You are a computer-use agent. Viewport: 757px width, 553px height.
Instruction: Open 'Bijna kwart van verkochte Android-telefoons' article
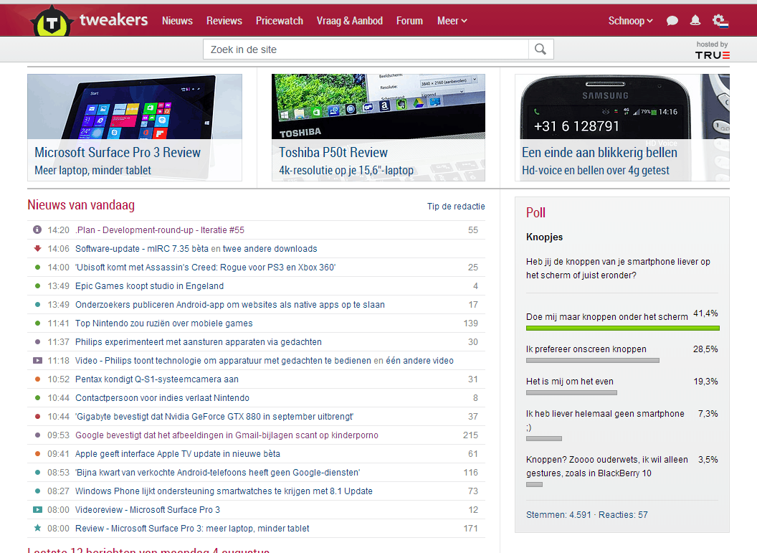[x=218, y=473]
